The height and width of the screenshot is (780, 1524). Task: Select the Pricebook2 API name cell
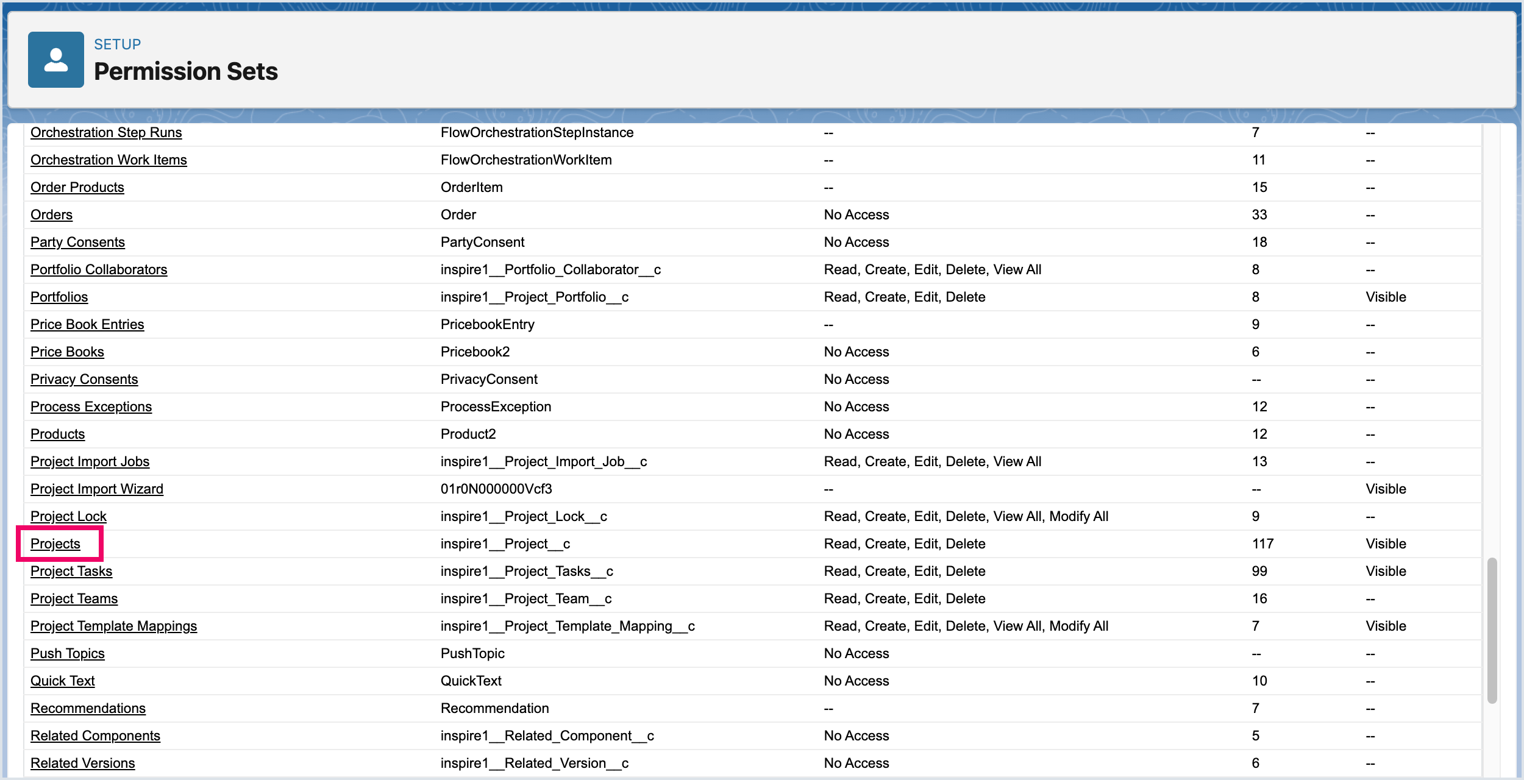click(475, 352)
